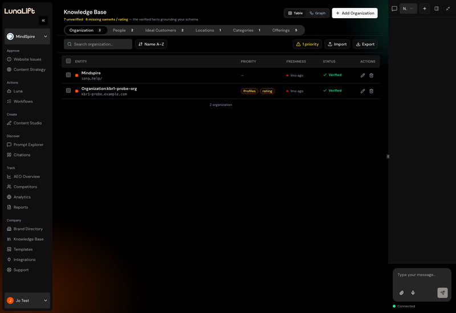Check the Mindspire row checkbox

click(68, 75)
